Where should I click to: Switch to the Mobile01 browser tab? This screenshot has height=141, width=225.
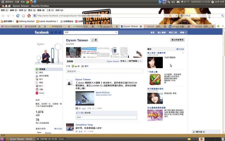(83, 26)
